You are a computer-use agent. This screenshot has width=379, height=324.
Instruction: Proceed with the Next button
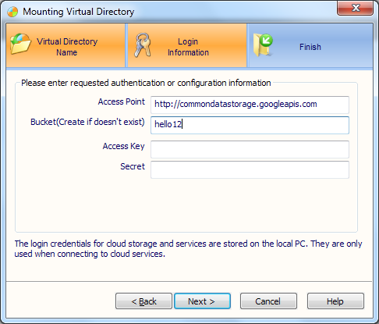(202, 301)
